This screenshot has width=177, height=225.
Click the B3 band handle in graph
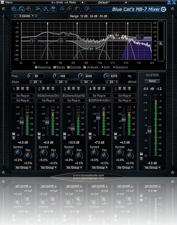91,49
